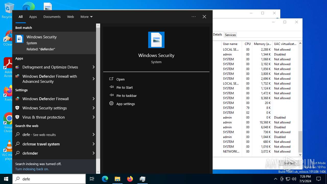
Task: Show hidden system tray icons
Action: 275,179
